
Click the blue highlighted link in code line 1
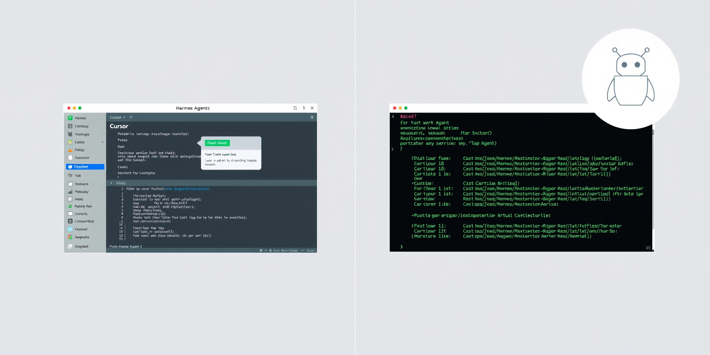click(191, 189)
